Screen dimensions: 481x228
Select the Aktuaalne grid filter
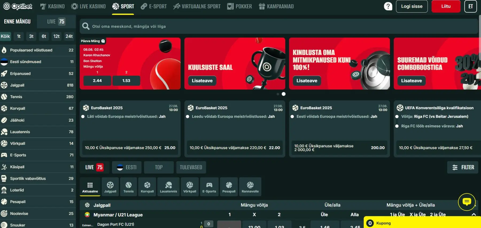tap(90, 187)
